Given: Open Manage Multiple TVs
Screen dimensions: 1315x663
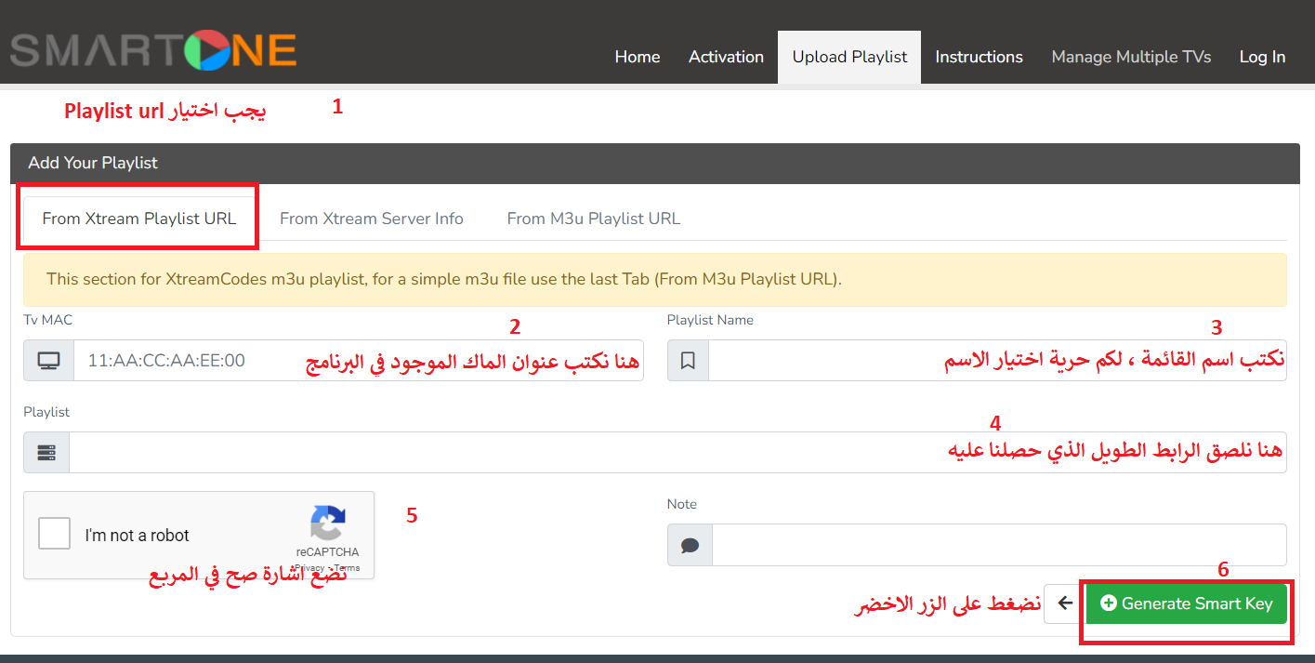Looking at the screenshot, I should click(x=1131, y=58).
